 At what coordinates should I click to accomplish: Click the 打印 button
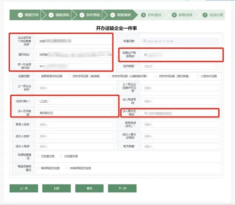click(x=56, y=189)
